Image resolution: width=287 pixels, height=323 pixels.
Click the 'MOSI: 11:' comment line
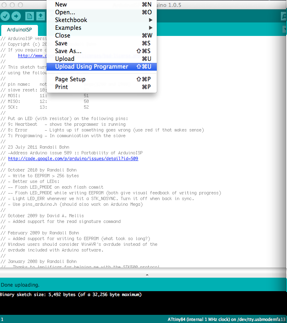(44, 96)
